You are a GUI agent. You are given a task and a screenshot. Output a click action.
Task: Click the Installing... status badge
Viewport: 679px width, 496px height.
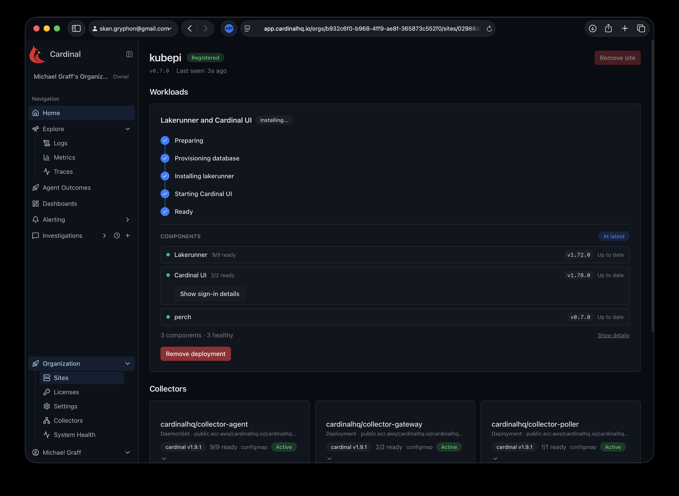274,120
